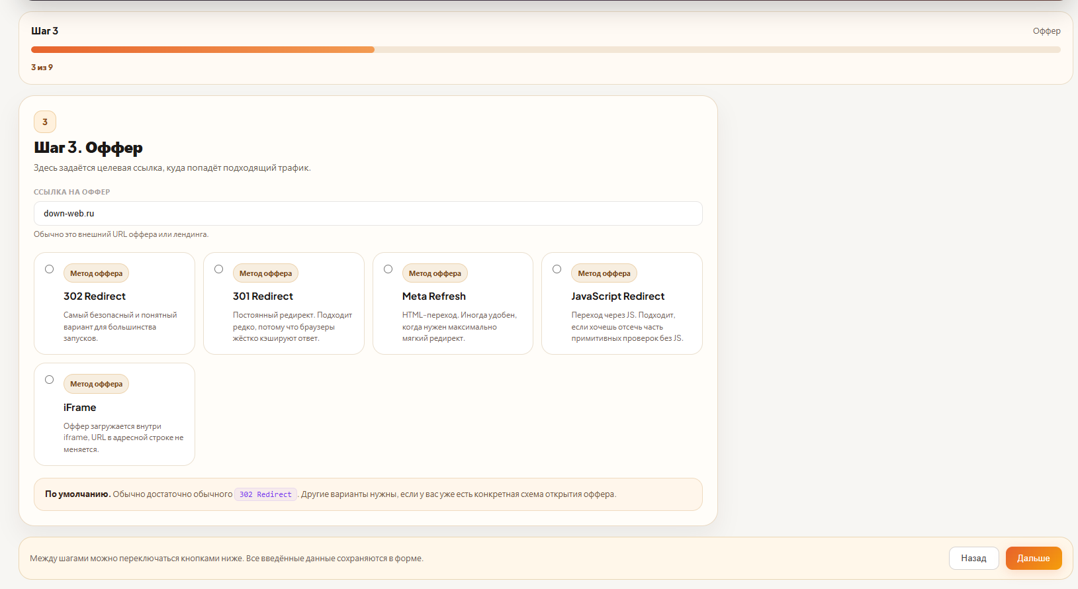Click the Шаг 3. Оффер heading
Image resolution: width=1078 pixels, height=589 pixels.
point(88,148)
